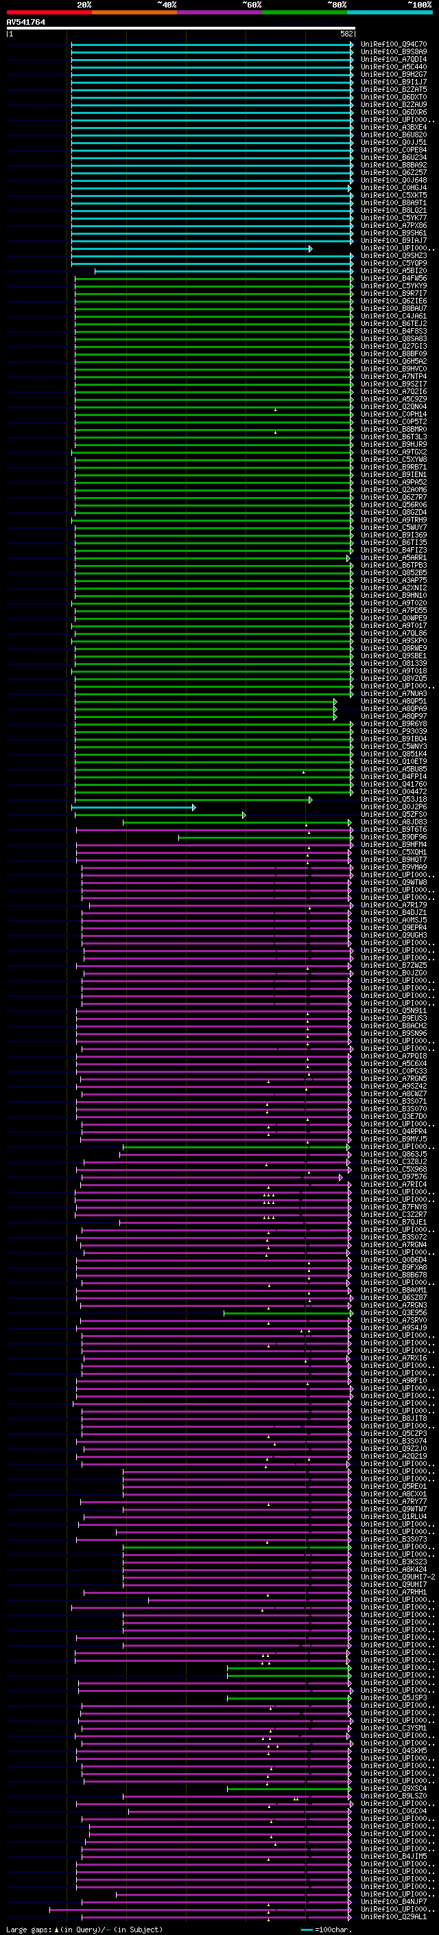Click sequence name UniRef100_O81339

tap(394, 663)
